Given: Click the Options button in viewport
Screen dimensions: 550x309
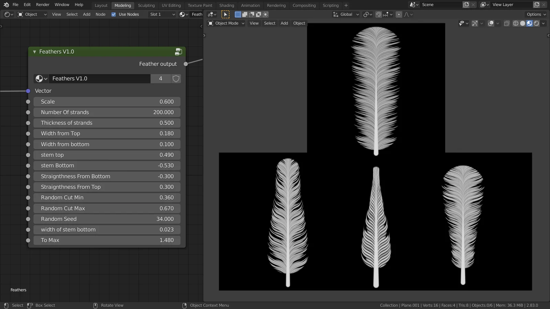Looking at the screenshot, I should (536, 14).
